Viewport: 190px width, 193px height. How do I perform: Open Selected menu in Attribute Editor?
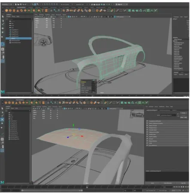[151, 107]
